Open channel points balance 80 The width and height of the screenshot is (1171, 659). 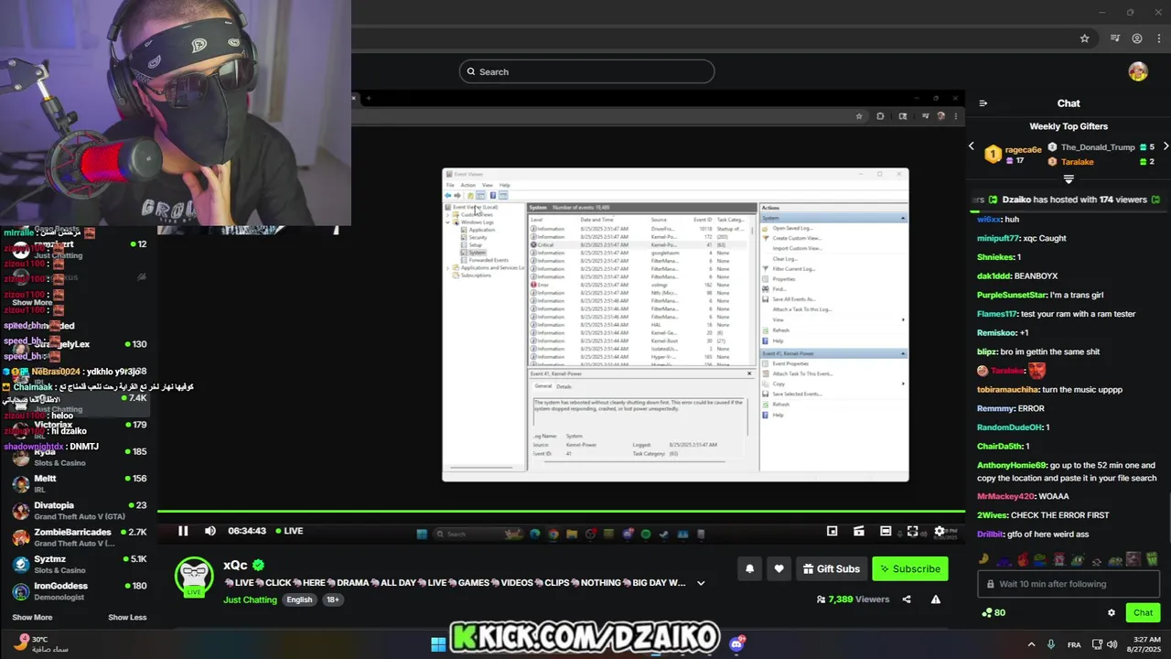(x=993, y=612)
